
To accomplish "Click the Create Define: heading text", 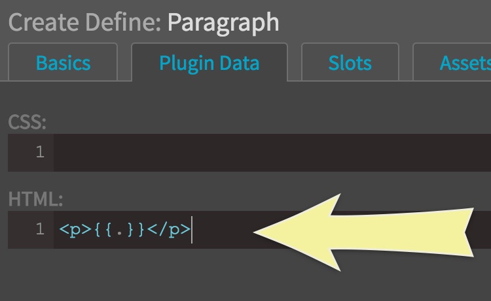I will coord(84,22).
